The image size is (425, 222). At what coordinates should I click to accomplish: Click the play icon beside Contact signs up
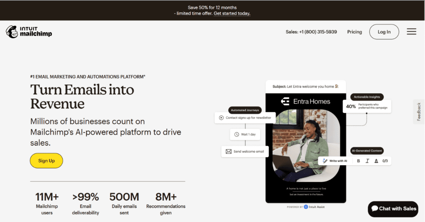click(x=221, y=118)
